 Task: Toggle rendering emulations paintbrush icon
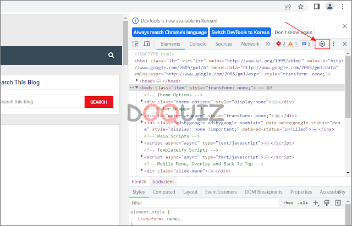point(327,203)
